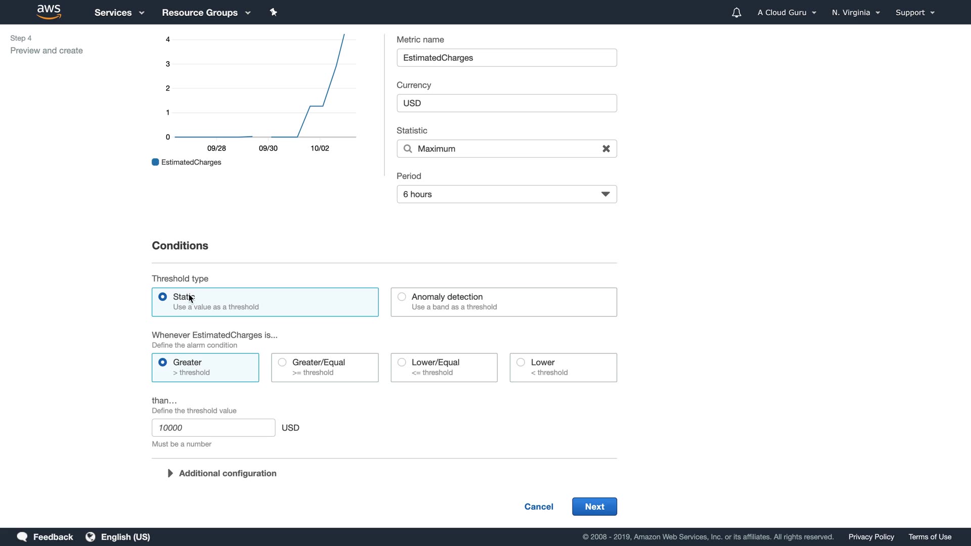The width and height of the screenshot is (971, 546).
Task: Toggle EstimatedCharges legend color swatch
Action: [155, 162]
